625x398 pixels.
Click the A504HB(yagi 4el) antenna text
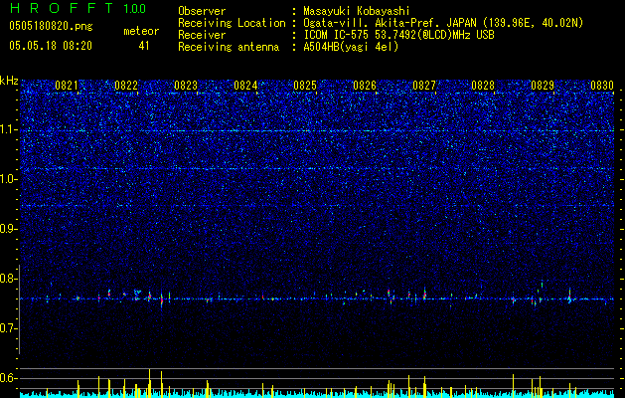click(351, 47)
